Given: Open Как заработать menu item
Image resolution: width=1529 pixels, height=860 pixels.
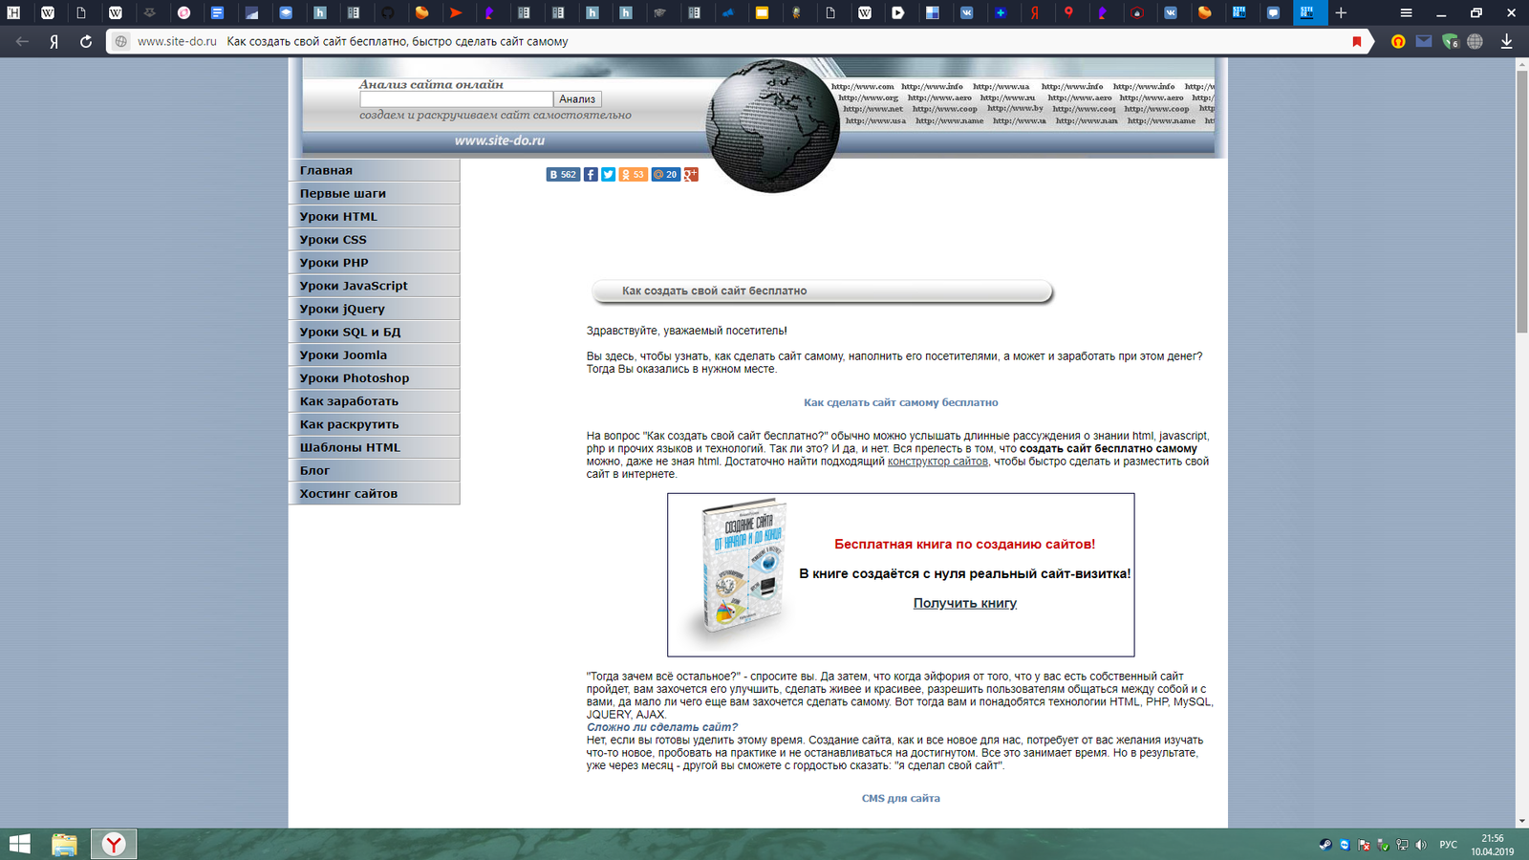Looking at the screenshot, I should tap(374, 401).
